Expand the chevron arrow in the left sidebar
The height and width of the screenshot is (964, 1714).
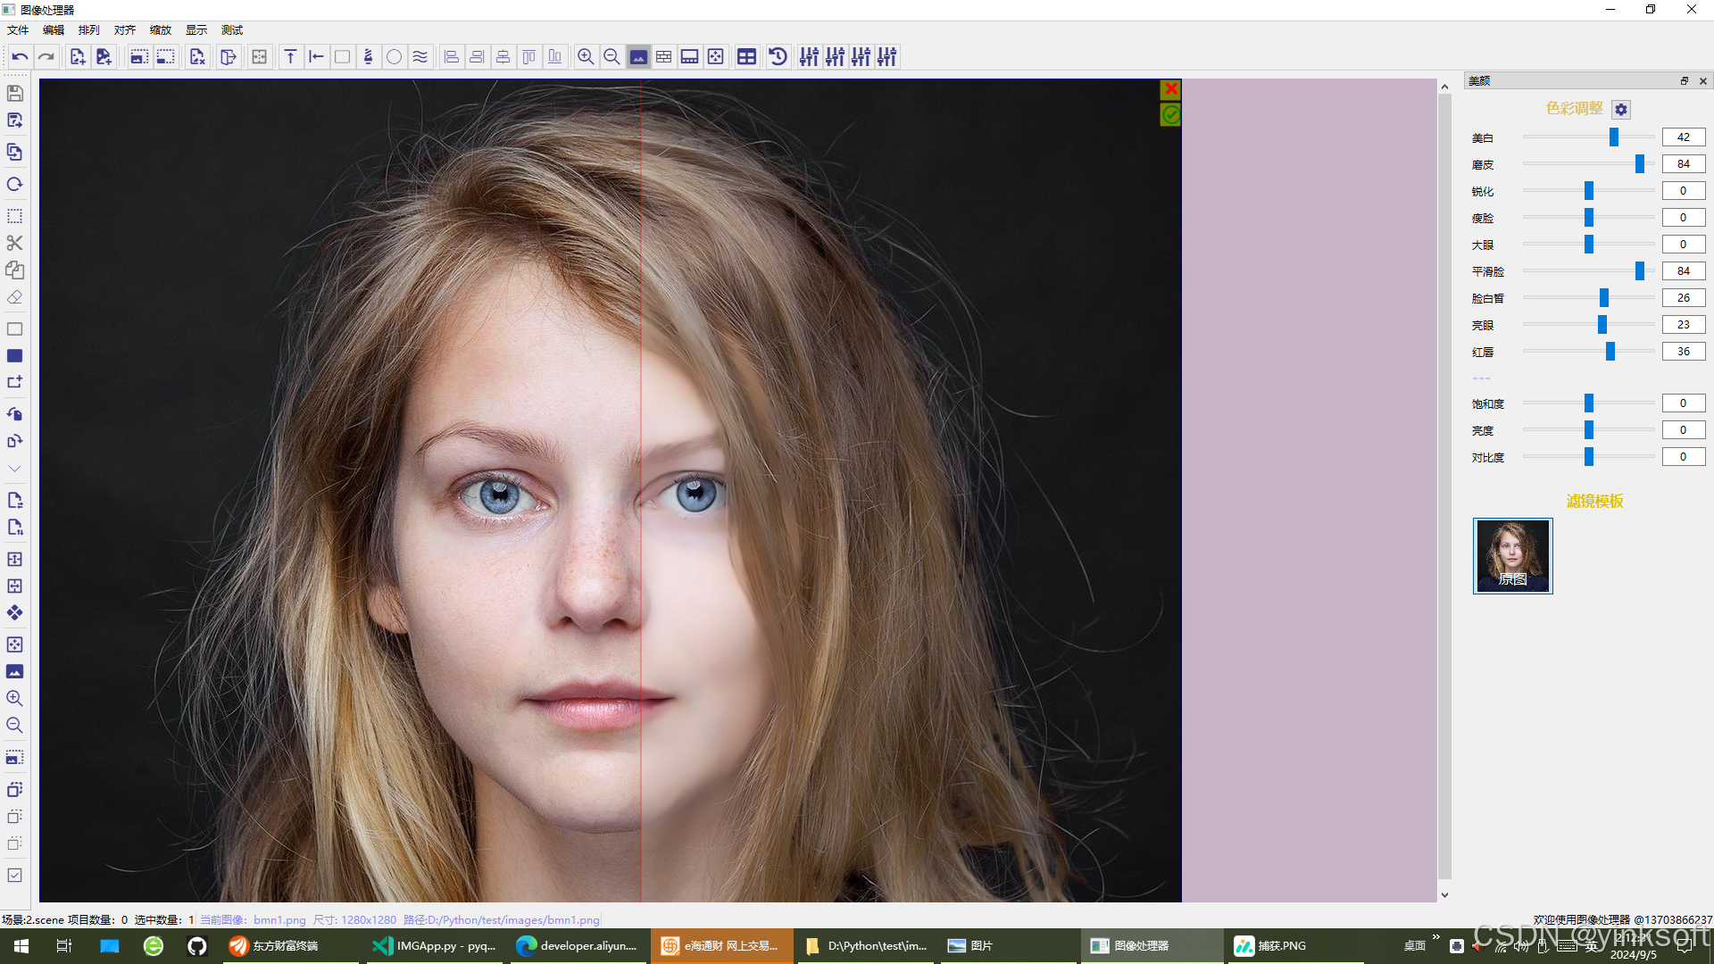(x=14, y=469)
